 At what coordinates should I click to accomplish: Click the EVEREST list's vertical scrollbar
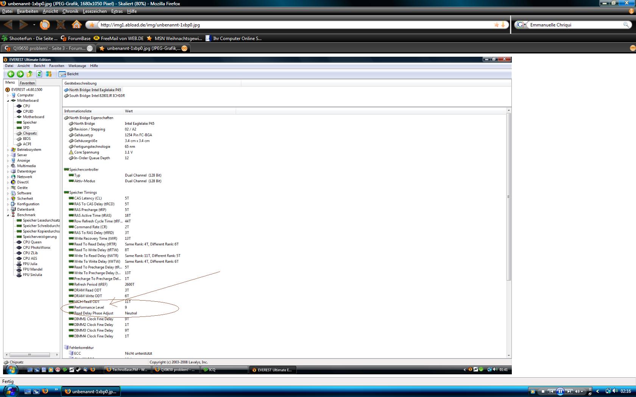508,197
